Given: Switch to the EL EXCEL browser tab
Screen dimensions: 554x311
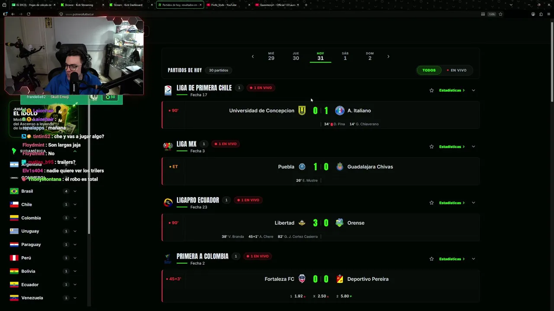Looking at the screenshot, I should pos(33,5).
